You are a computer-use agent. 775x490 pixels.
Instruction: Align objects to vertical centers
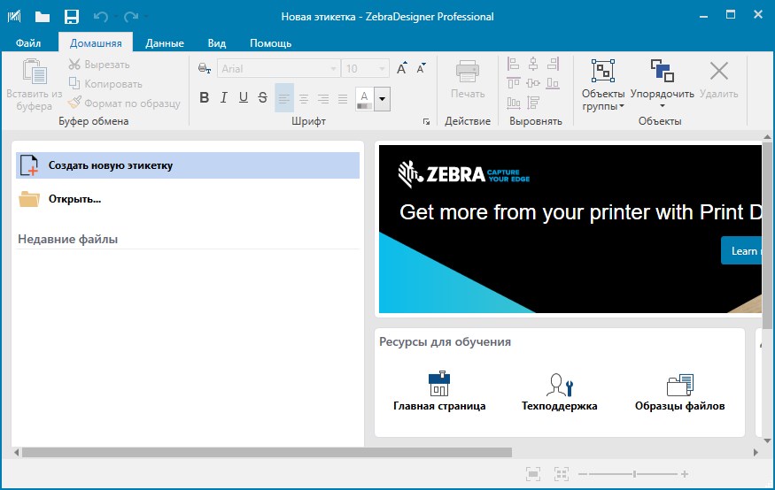click(533, 83)
